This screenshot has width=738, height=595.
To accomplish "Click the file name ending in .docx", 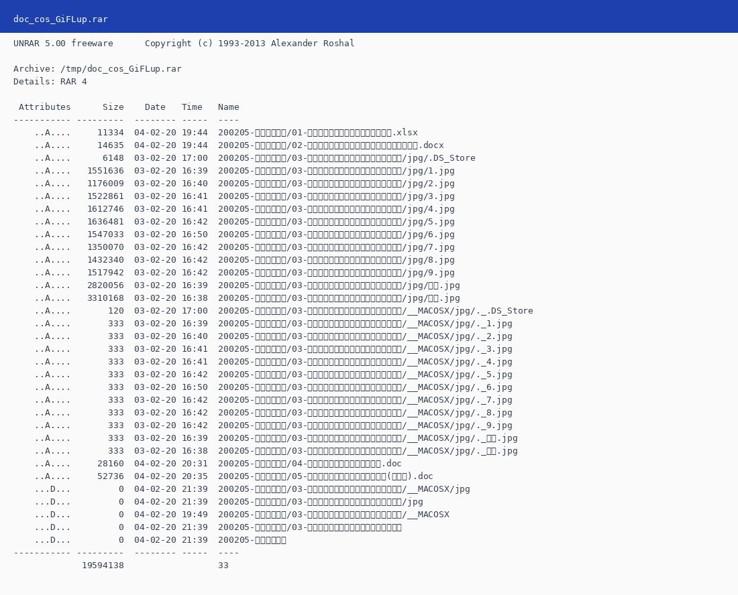I will pos(331,145).
